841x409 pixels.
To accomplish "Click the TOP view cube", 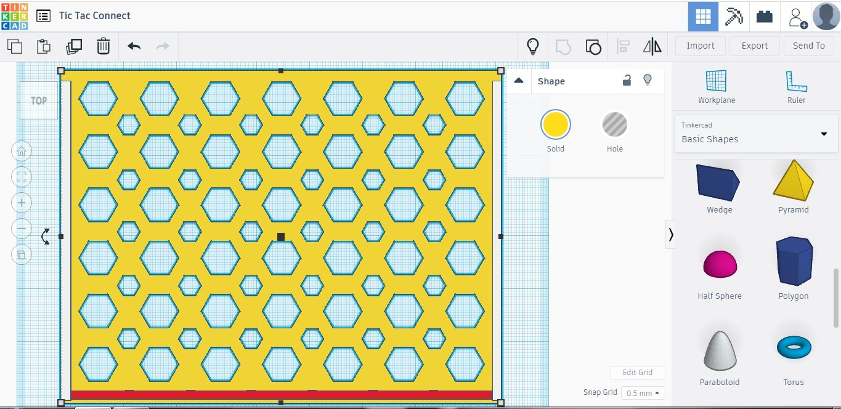I will (39, 100).
